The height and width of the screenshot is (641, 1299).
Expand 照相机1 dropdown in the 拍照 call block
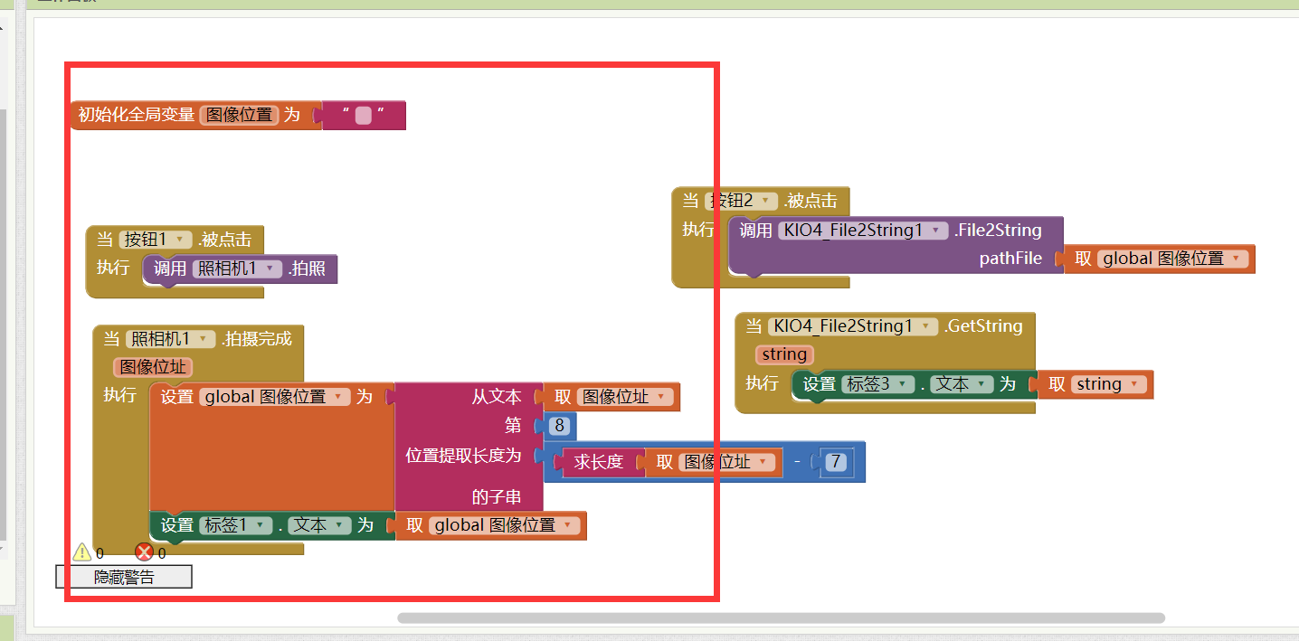tap(269, 269)
